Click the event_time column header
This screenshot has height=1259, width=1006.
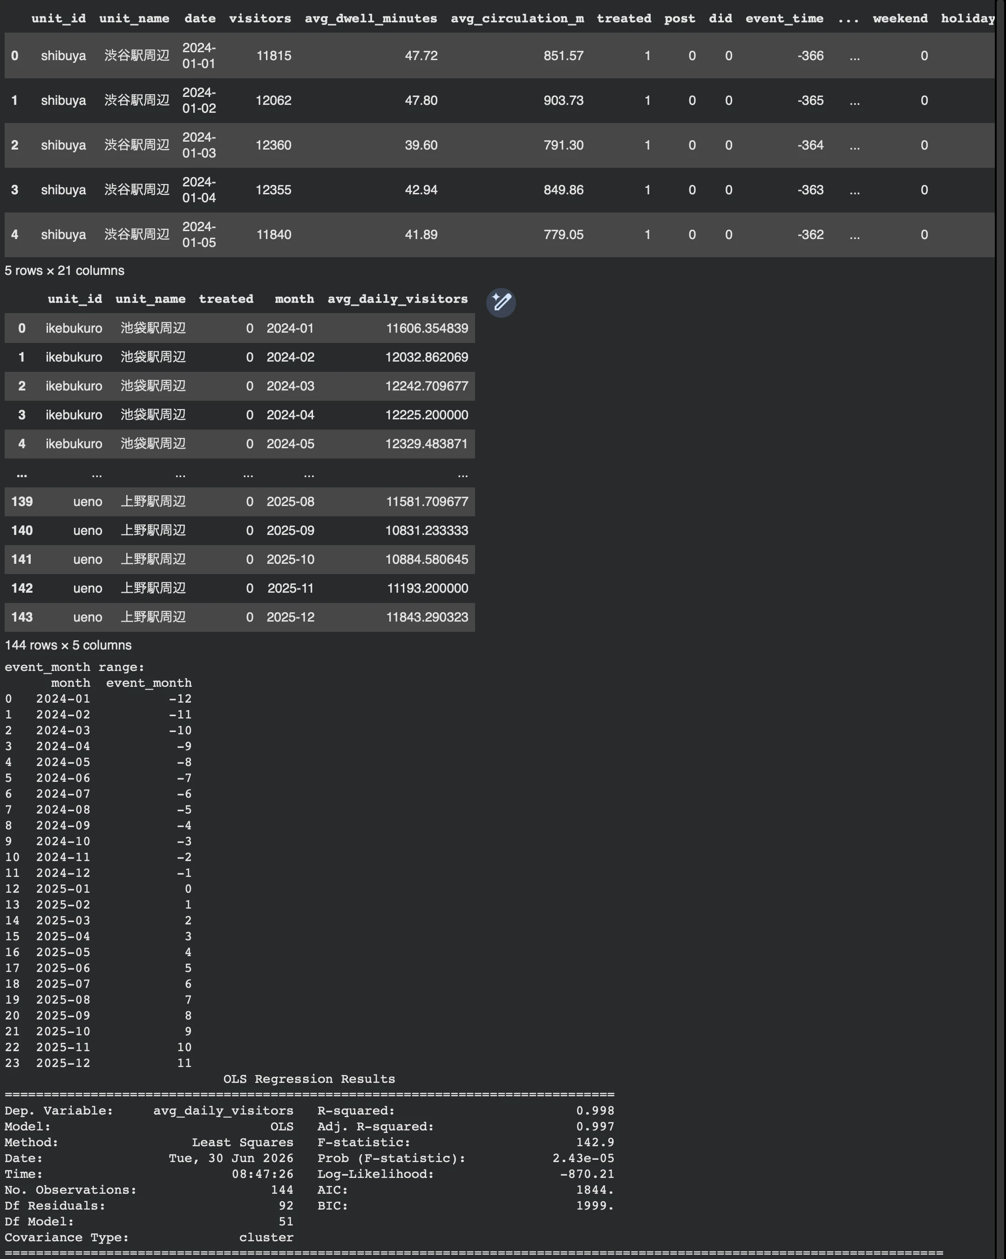[784, 18]
